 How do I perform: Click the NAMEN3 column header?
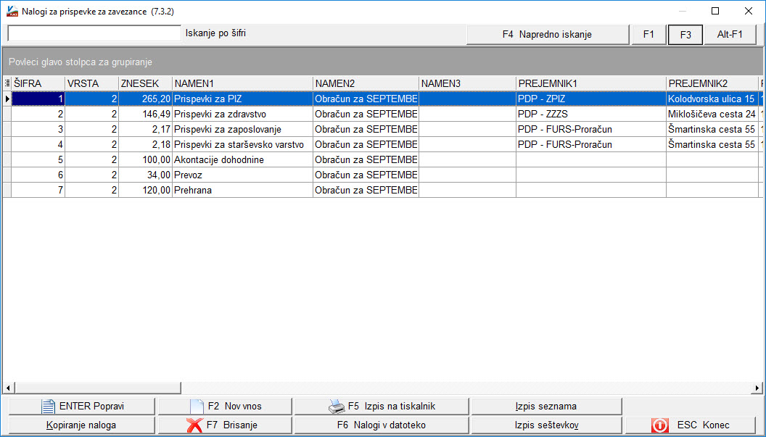pyautogui.click(x=468, y=83)
